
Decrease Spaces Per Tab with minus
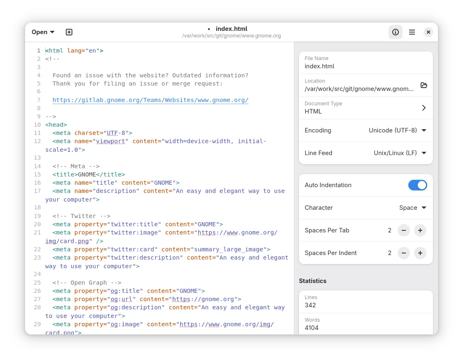click(404, 230)
